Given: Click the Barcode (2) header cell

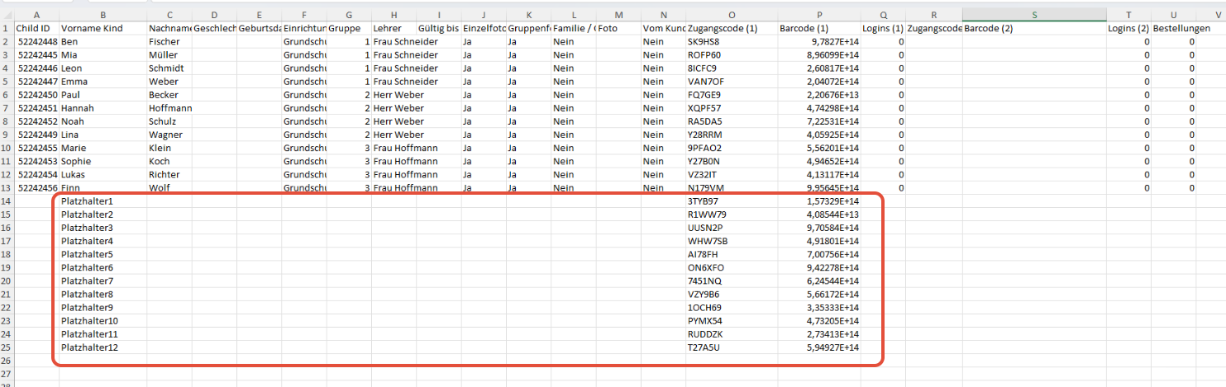Looking at the screenshot, I should [x=1034, y=29].
